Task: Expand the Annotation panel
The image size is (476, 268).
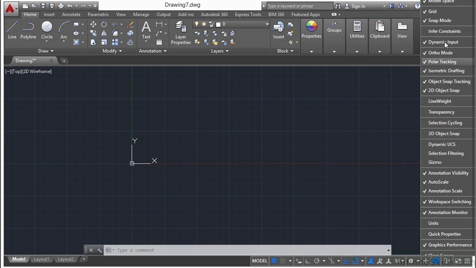Action: 153,51
